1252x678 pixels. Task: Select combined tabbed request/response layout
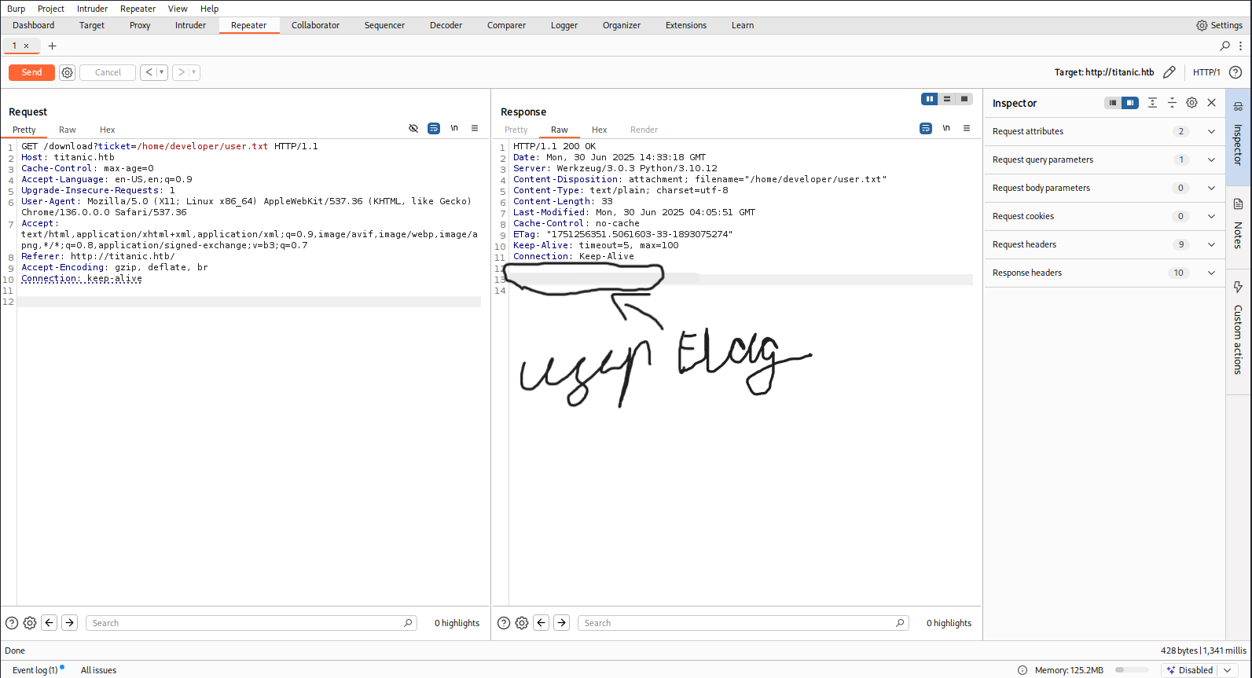[964, 99]
